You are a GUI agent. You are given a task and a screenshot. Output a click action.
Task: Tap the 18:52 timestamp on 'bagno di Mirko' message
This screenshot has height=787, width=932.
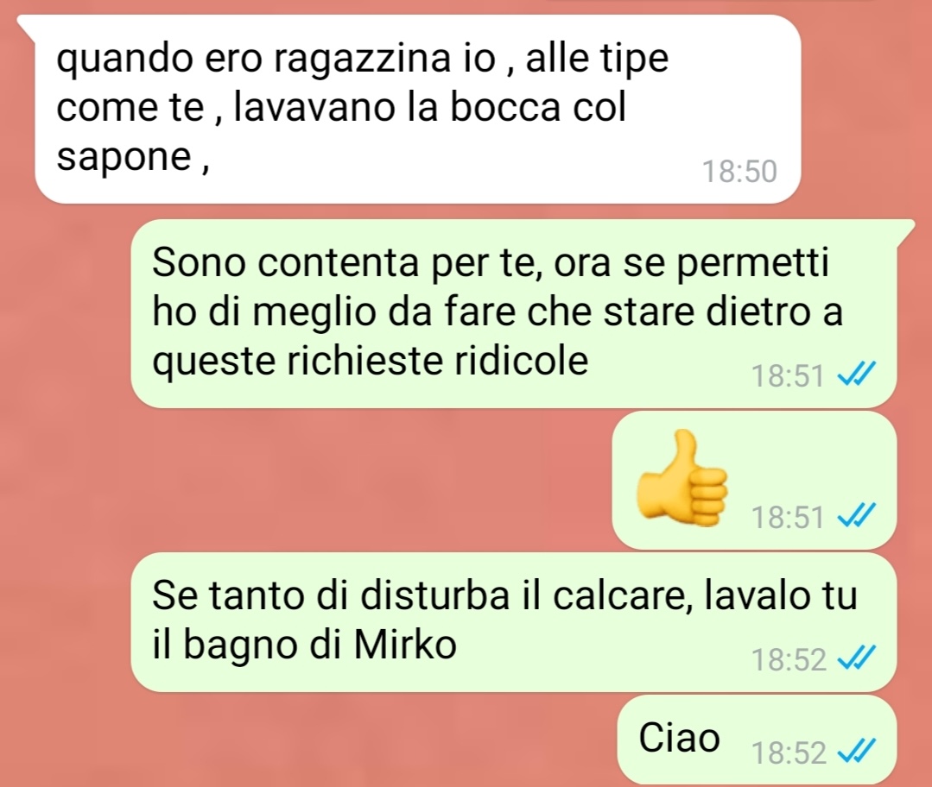click(789, 658)
